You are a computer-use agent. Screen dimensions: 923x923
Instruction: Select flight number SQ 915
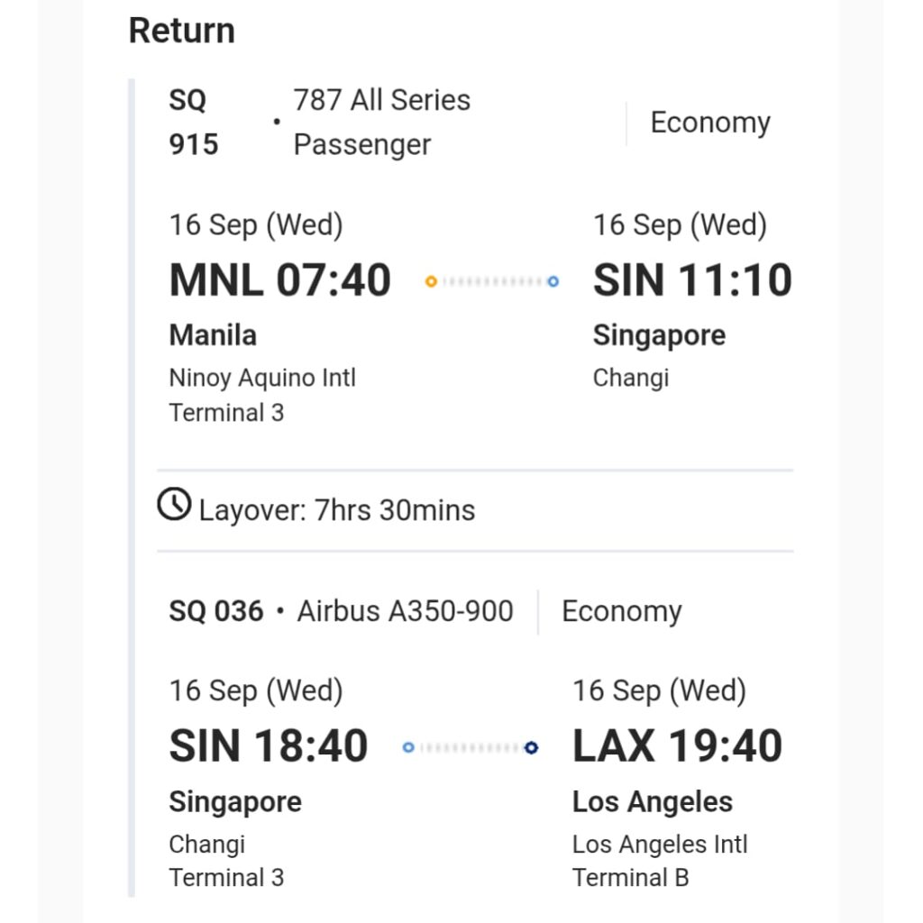(193, 122)
